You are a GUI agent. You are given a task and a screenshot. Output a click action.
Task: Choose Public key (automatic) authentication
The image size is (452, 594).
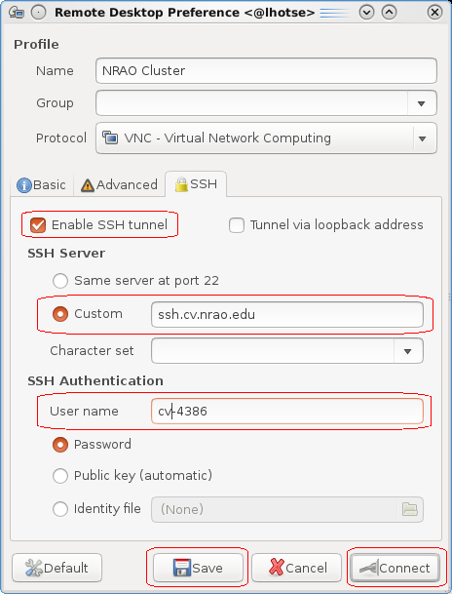(60, 476)
